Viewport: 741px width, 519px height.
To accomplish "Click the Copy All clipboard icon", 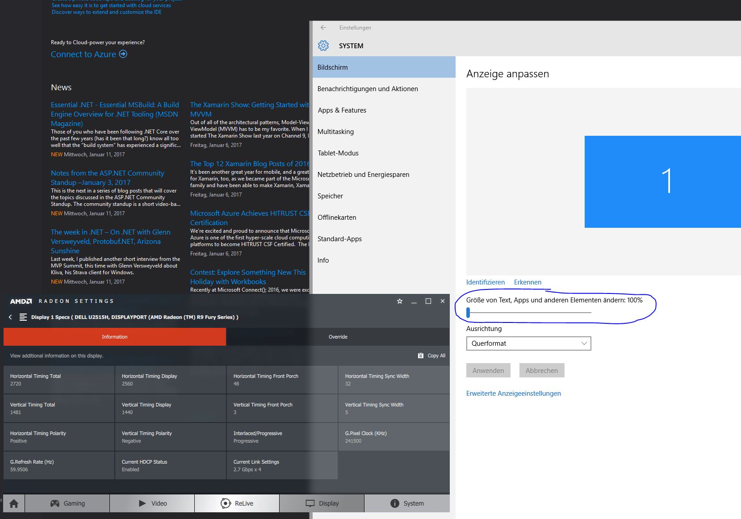I will 420,356.
